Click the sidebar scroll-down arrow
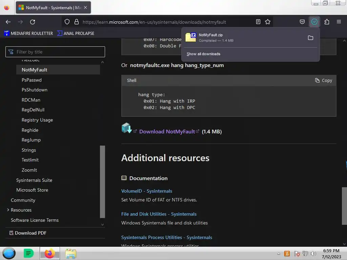Screen dimensions: 347x260 (x=102, y=224)
